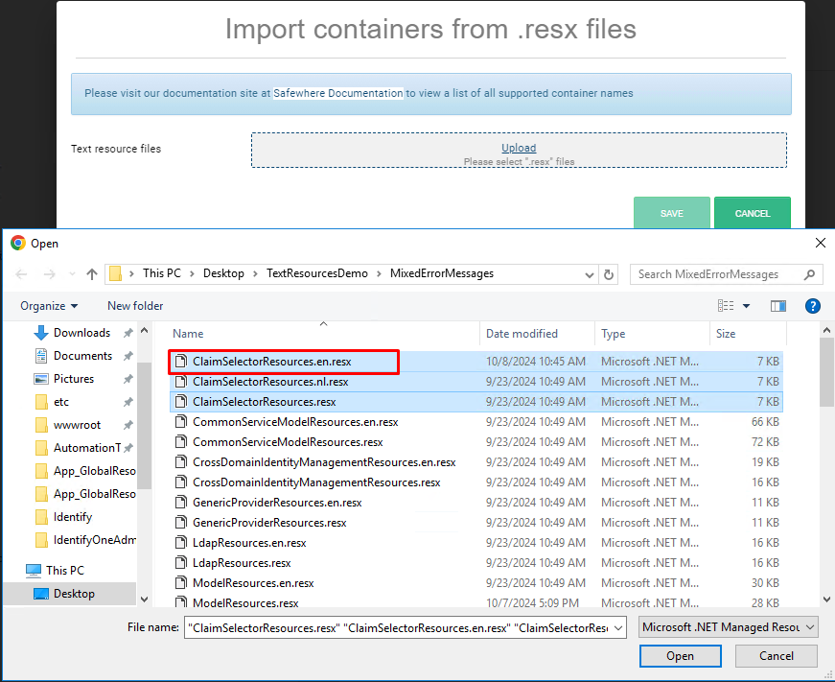
Task: Open the Help question mark icon
Action: pyautogui.click(x=812, y=305)
